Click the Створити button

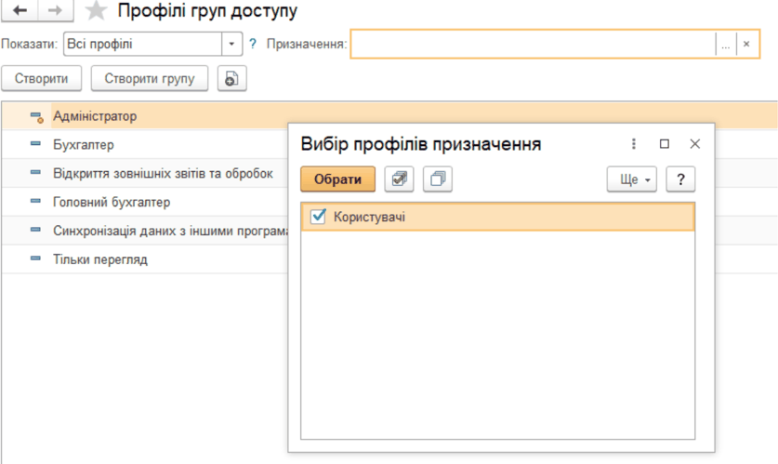tap(41, 78)
